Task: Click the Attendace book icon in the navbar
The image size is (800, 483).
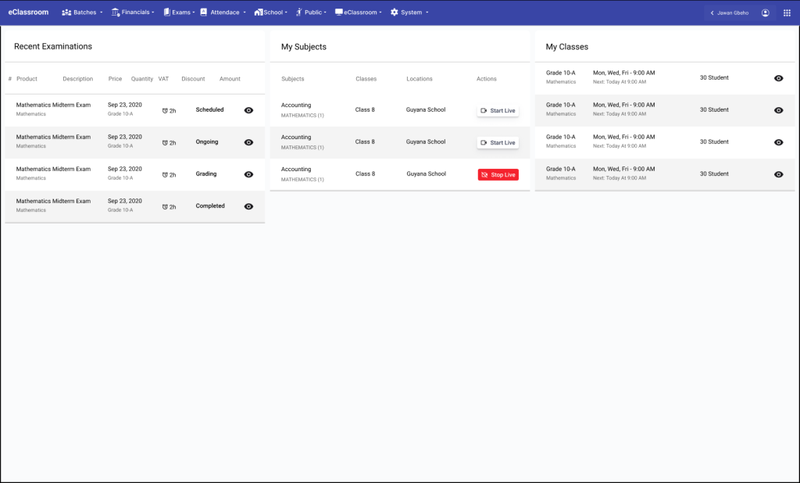Action: pyautogui.click(x=202, y=12)
